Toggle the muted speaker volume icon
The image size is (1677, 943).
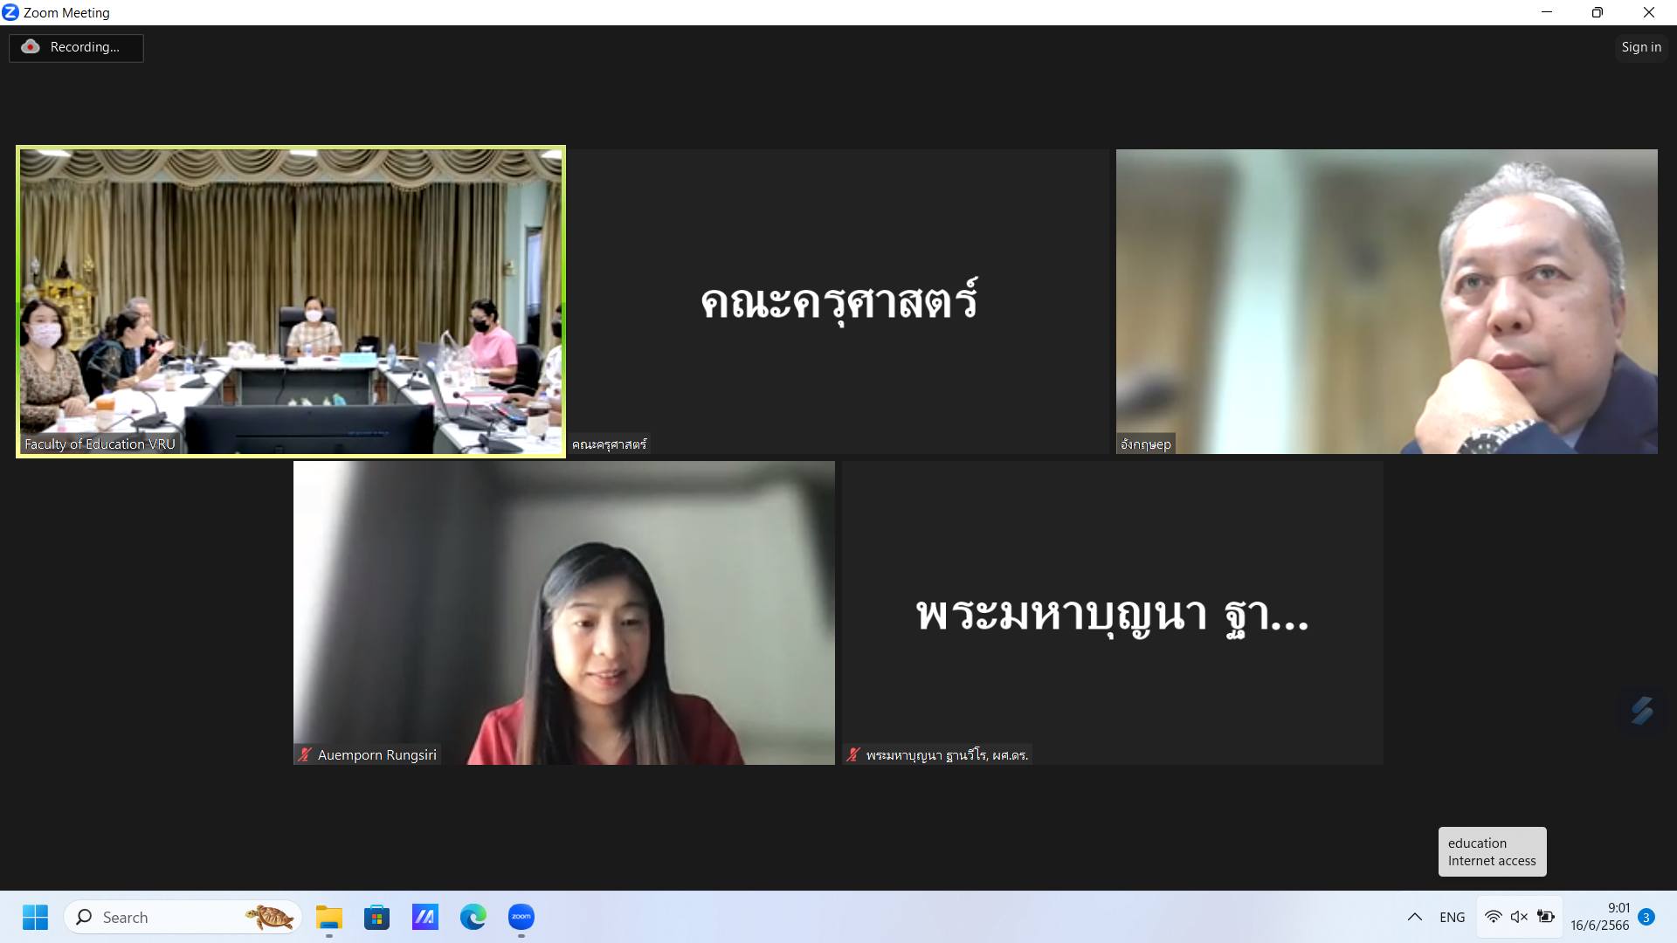[1519, 917]
